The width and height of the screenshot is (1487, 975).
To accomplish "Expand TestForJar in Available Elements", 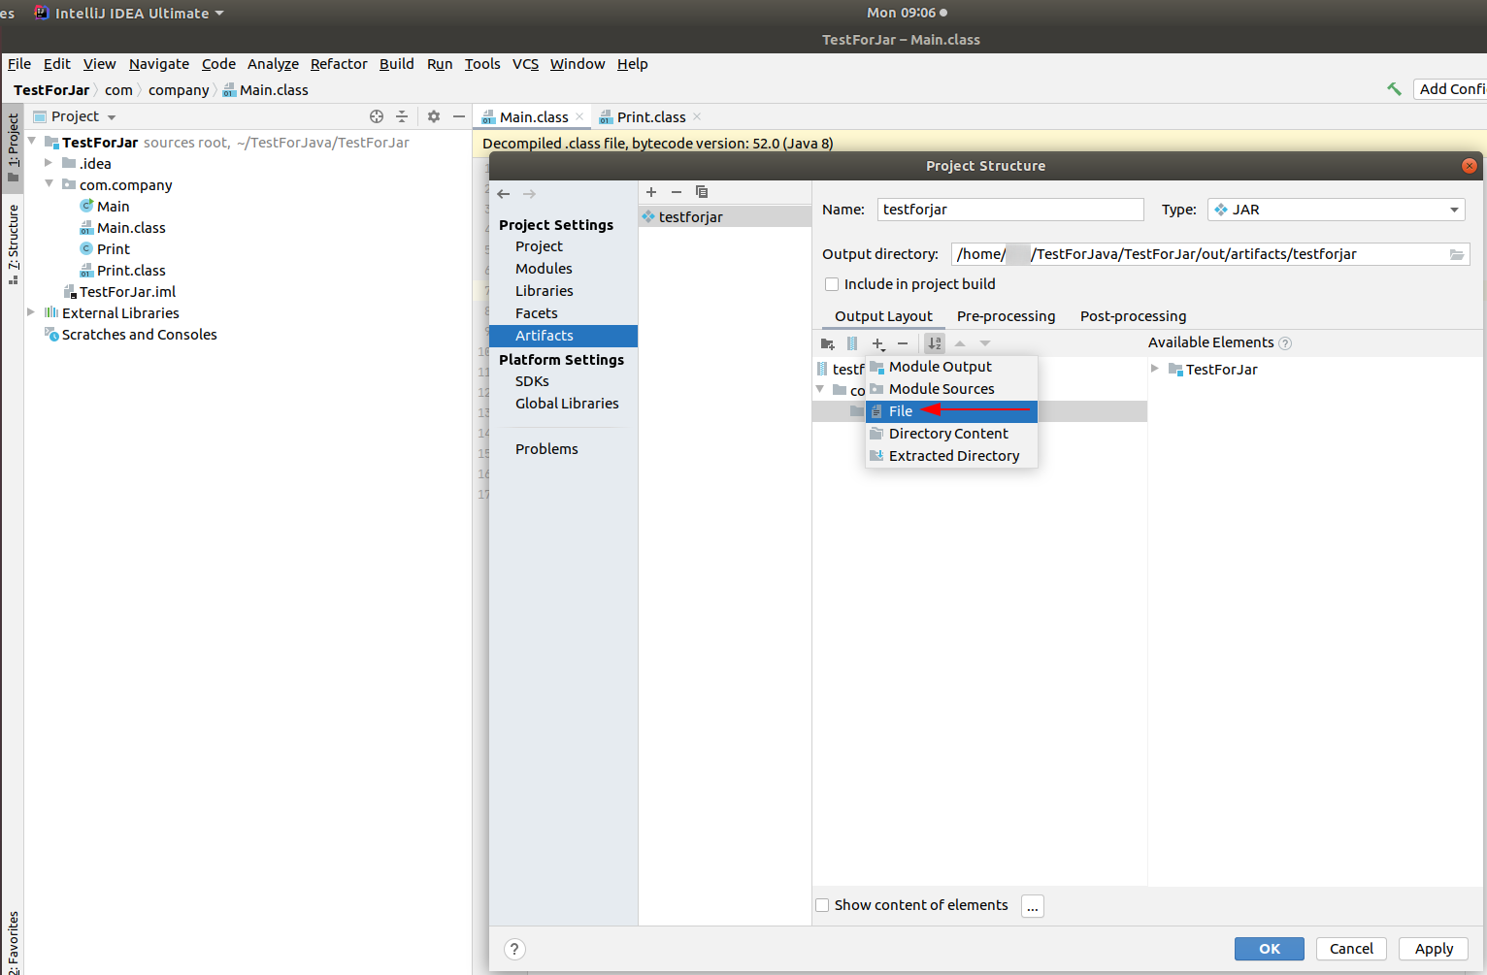I will click(x=1155, y=369).
